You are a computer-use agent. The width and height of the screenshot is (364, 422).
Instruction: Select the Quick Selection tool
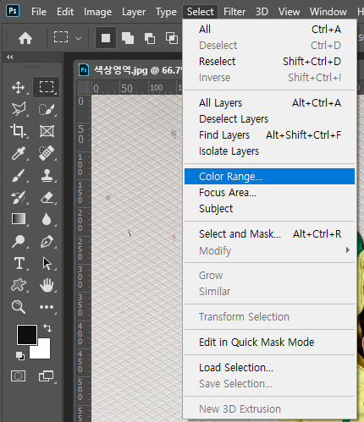tap(47, 109)
